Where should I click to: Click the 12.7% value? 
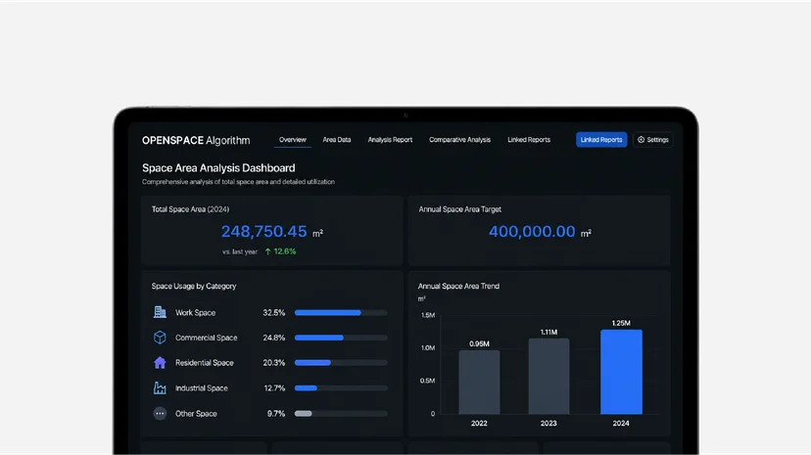[274, 387]
